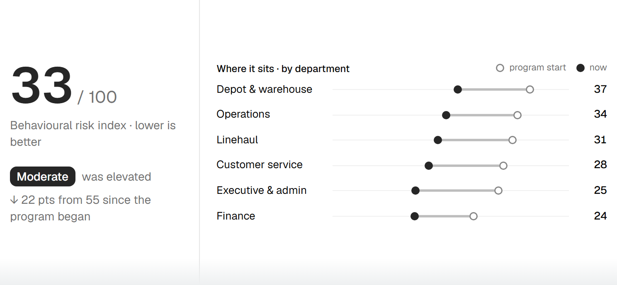Select Finance's filled 'now' dot
Viewport: 617px width, 285px height.
click(415, 216)
